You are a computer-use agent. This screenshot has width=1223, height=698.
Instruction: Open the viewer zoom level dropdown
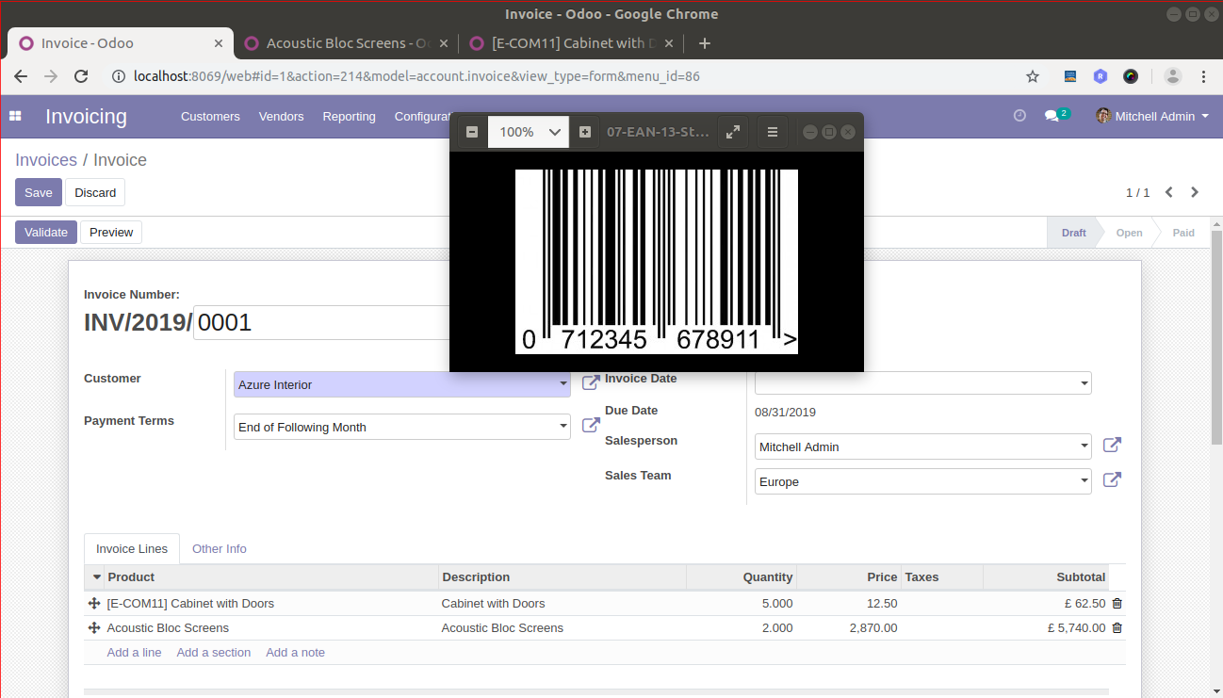pos(529,132)
